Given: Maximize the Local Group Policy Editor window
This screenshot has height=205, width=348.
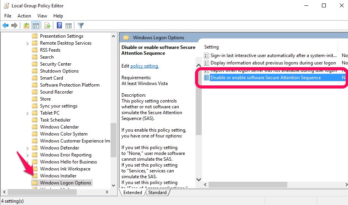Looking at the screenshot, I should pos(324,5).
